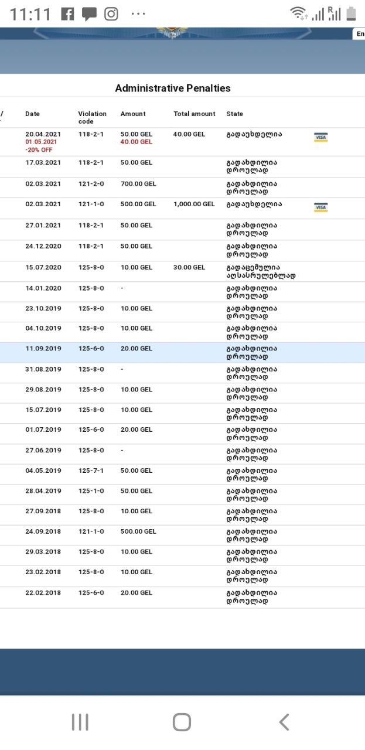Viewport: 365px width, 750px height.
Task: Click the -20% OFF discount label
Action: 39,150
